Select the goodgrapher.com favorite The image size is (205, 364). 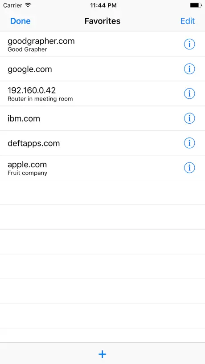tap(102, 44)
